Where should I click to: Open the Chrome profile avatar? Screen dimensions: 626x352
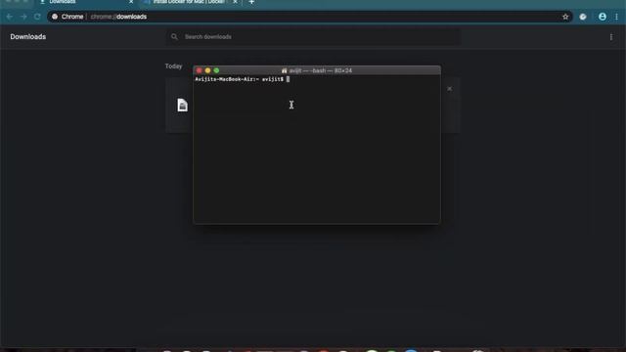click(x=603, y=17)
